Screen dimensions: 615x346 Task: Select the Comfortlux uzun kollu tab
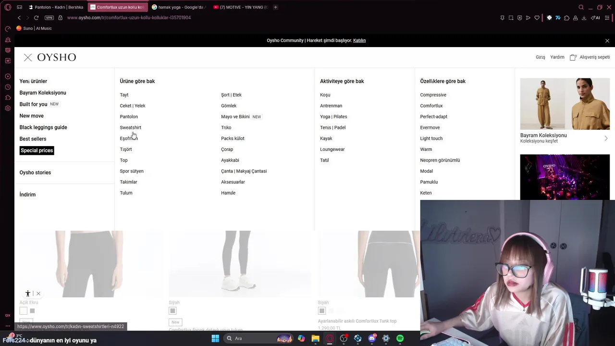pos(118,7)
